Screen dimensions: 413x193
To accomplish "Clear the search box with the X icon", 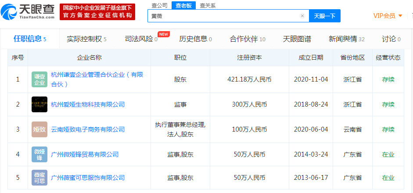I will (302, 16).
